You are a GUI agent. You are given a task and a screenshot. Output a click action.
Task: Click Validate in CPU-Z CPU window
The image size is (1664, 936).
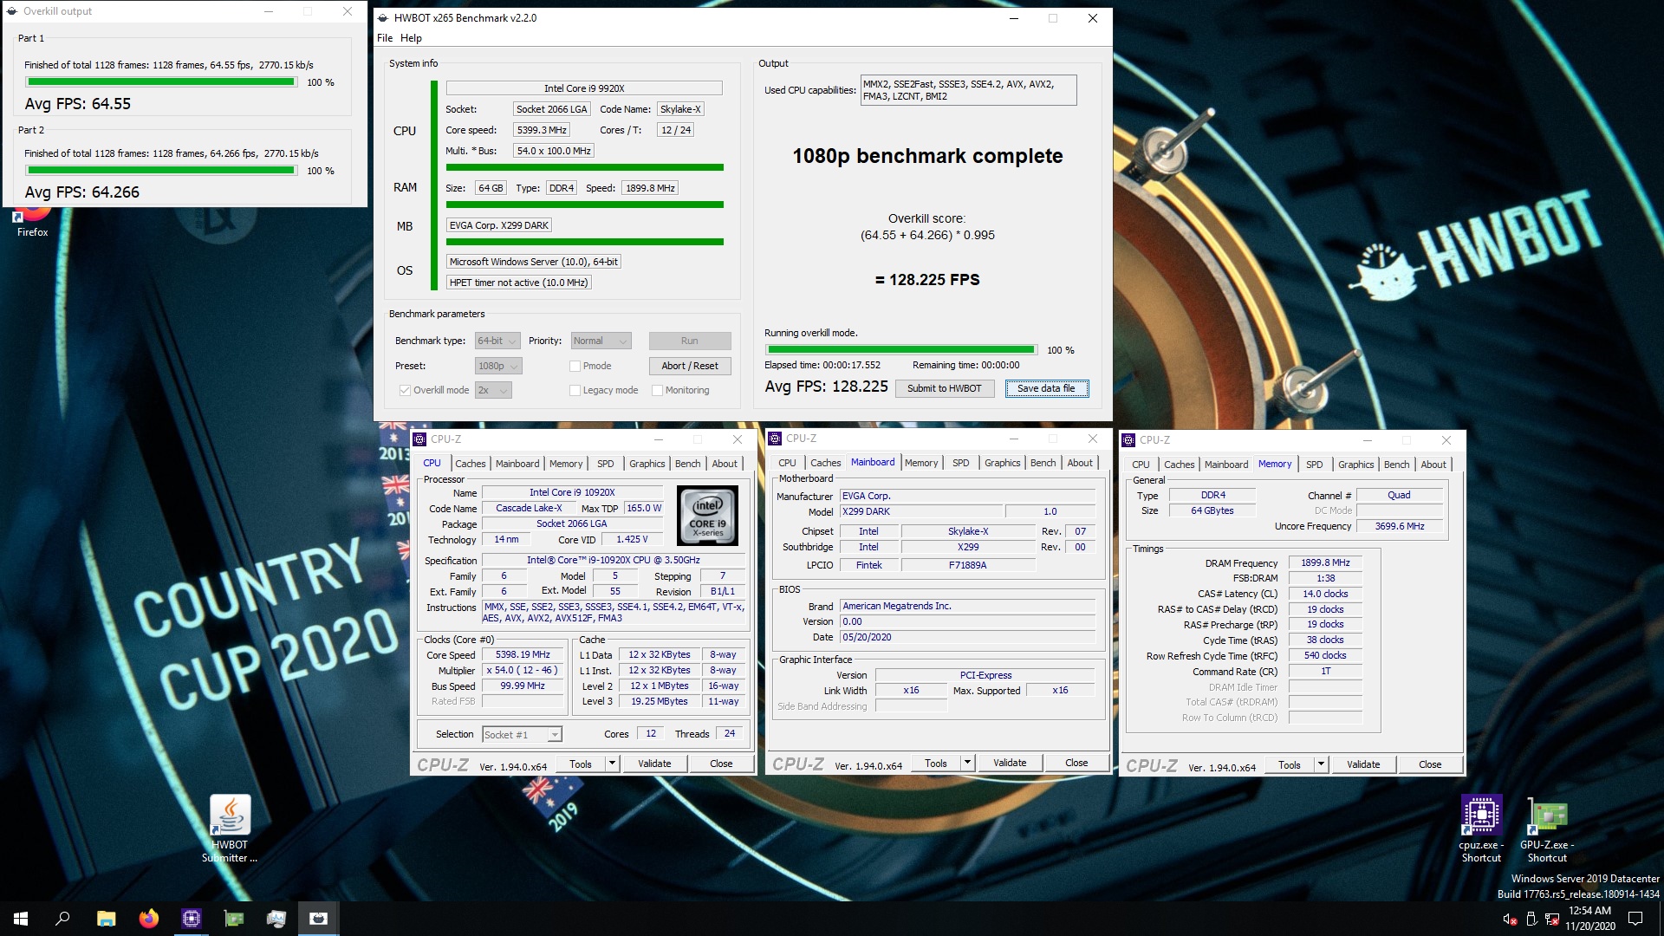click(x=654, y=764)
